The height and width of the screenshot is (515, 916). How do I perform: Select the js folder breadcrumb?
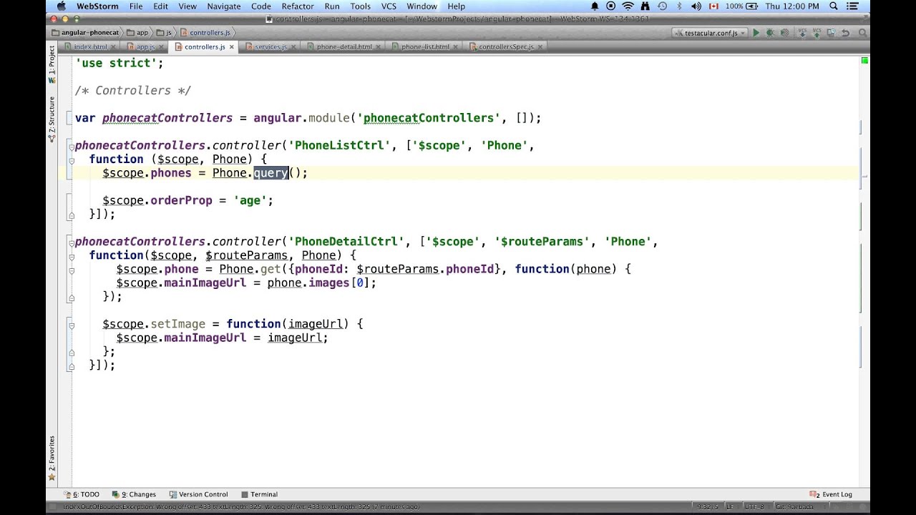point(165,33)
